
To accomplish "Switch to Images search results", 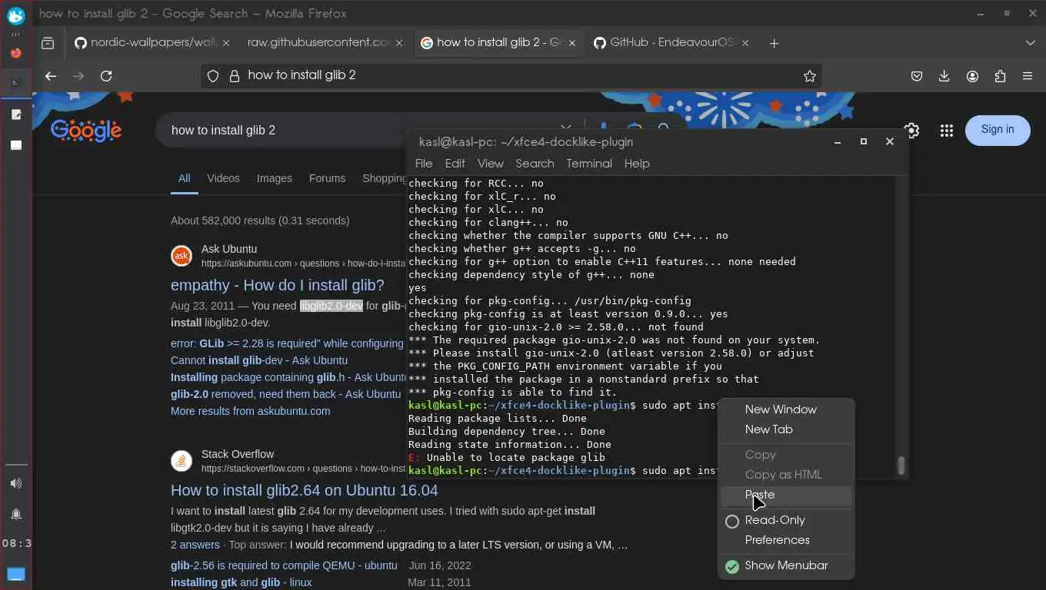I will [275, 179].
